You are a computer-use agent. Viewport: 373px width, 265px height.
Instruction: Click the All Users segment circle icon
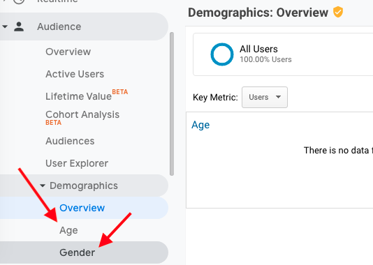coord(222,54)
